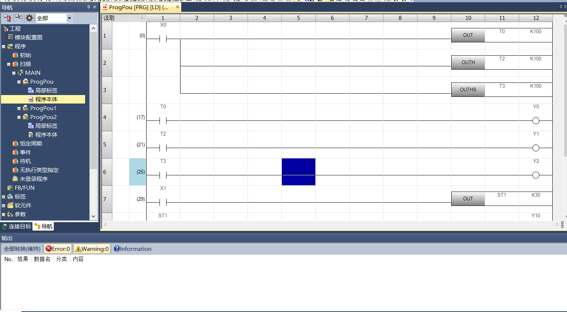Click the 全部转换(维持) output filter button
This screenshot has width=567, height=312.
click(22, 249)
